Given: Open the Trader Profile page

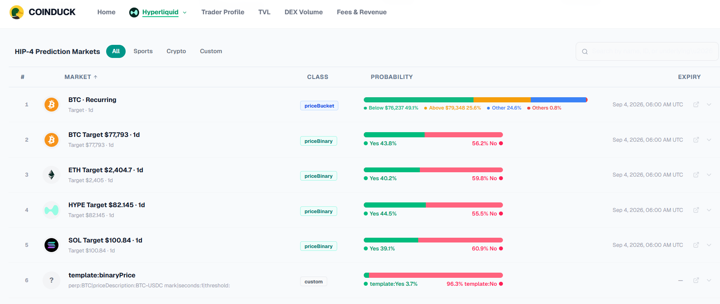Looking at the screenshot, I should point(223,12).
